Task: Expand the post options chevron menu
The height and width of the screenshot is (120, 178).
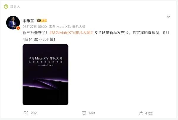Action: coord(169,17)
